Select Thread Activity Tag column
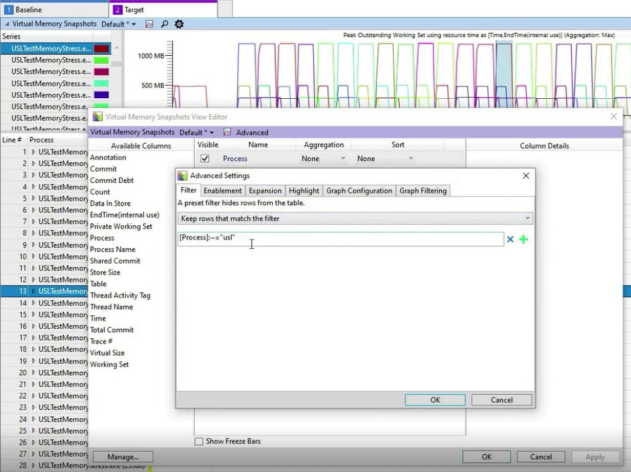 pyautogui.click(x=120, y=296)
